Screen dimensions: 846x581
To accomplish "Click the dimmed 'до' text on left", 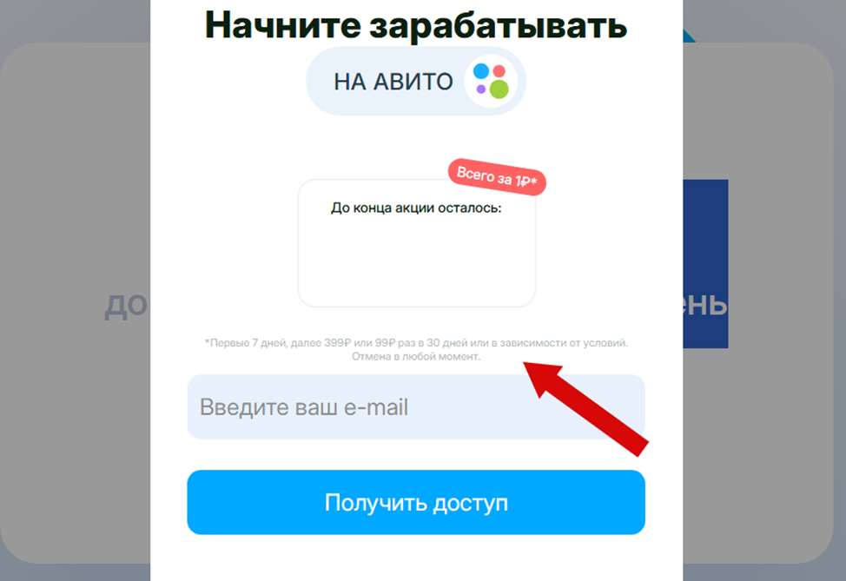I will pyautogui.click(x=126, y=306).
